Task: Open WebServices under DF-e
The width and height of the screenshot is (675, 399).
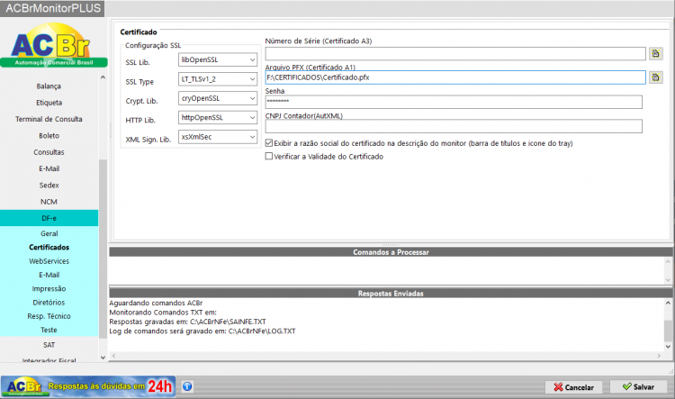Action: coord(49,261)
